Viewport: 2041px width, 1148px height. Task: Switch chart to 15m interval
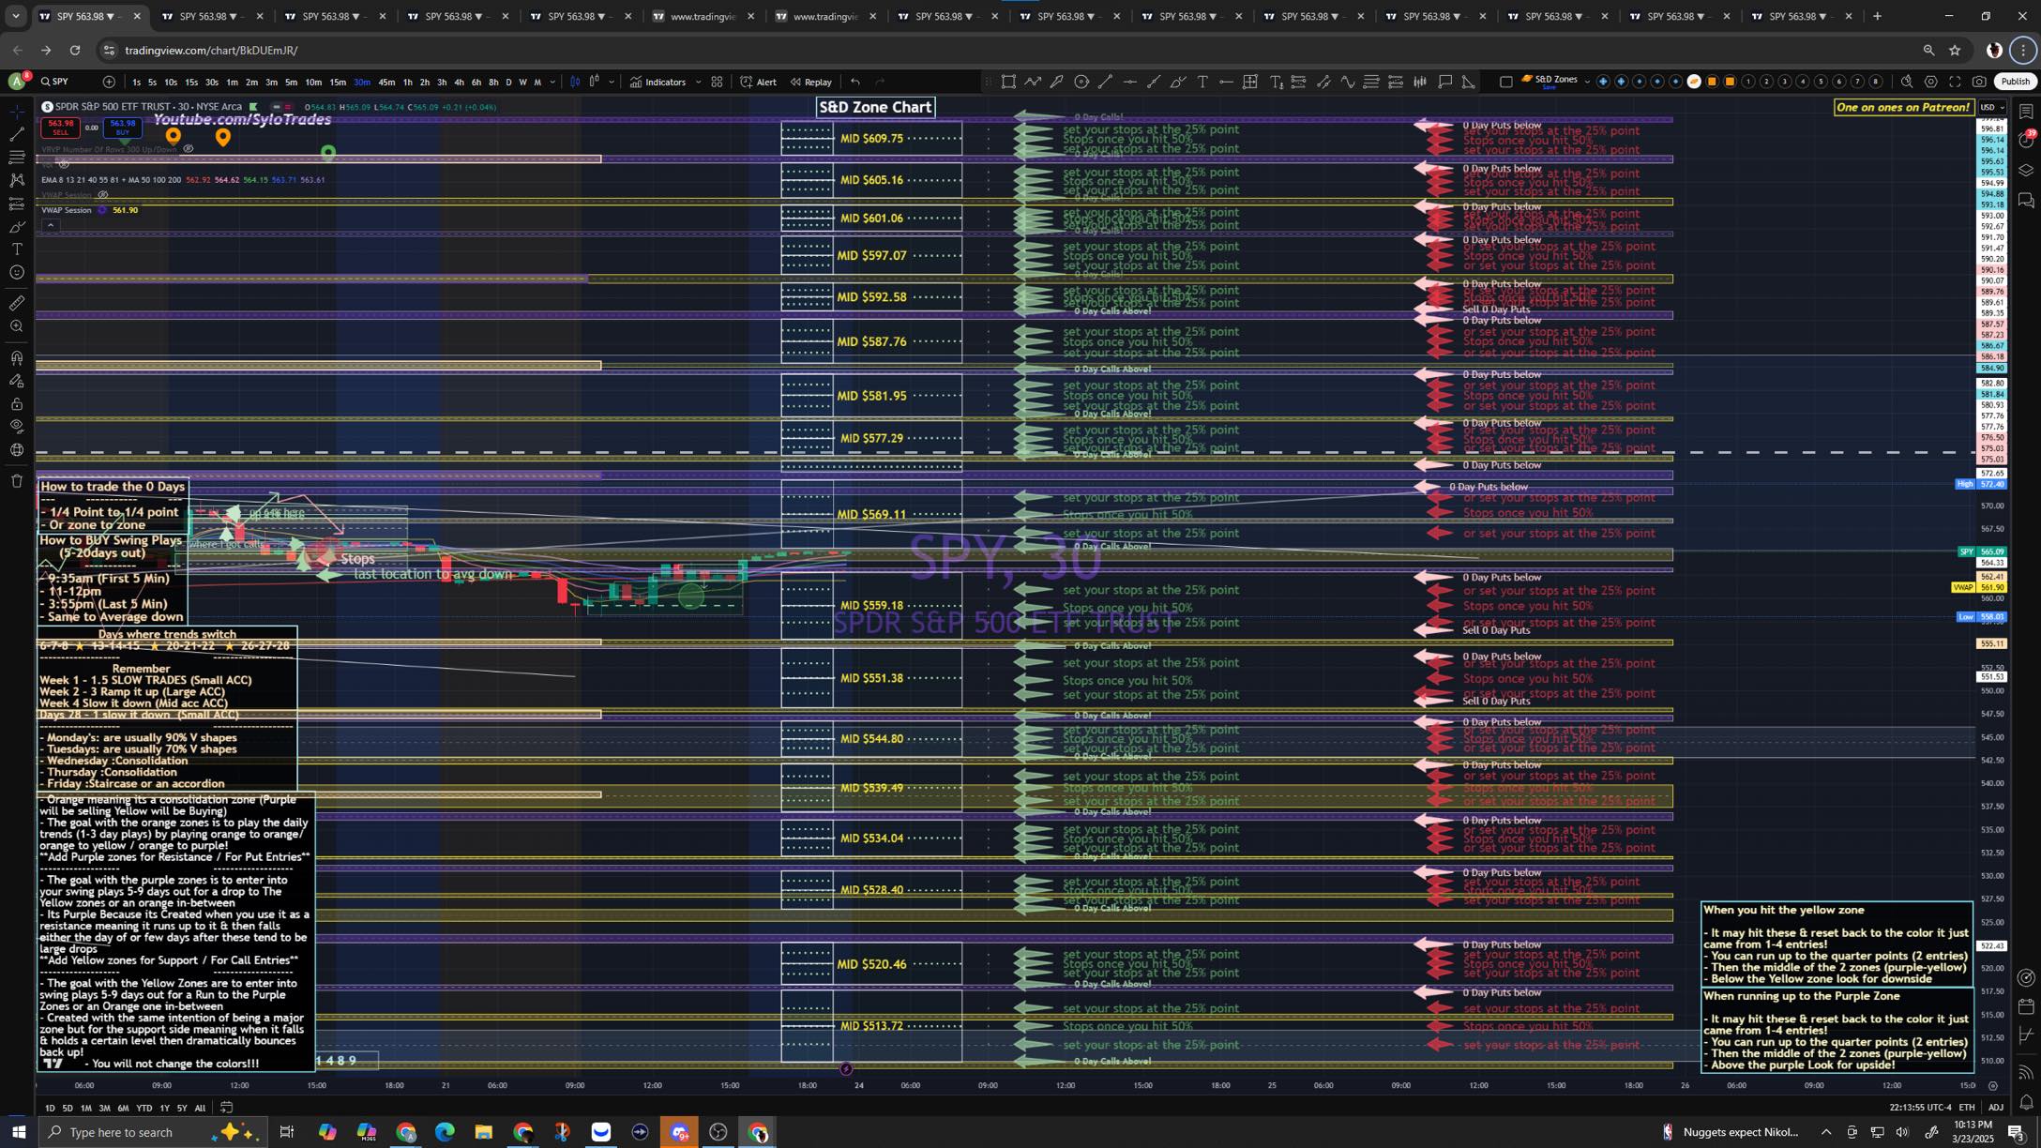pyautogui.click(x=337, y=83)
